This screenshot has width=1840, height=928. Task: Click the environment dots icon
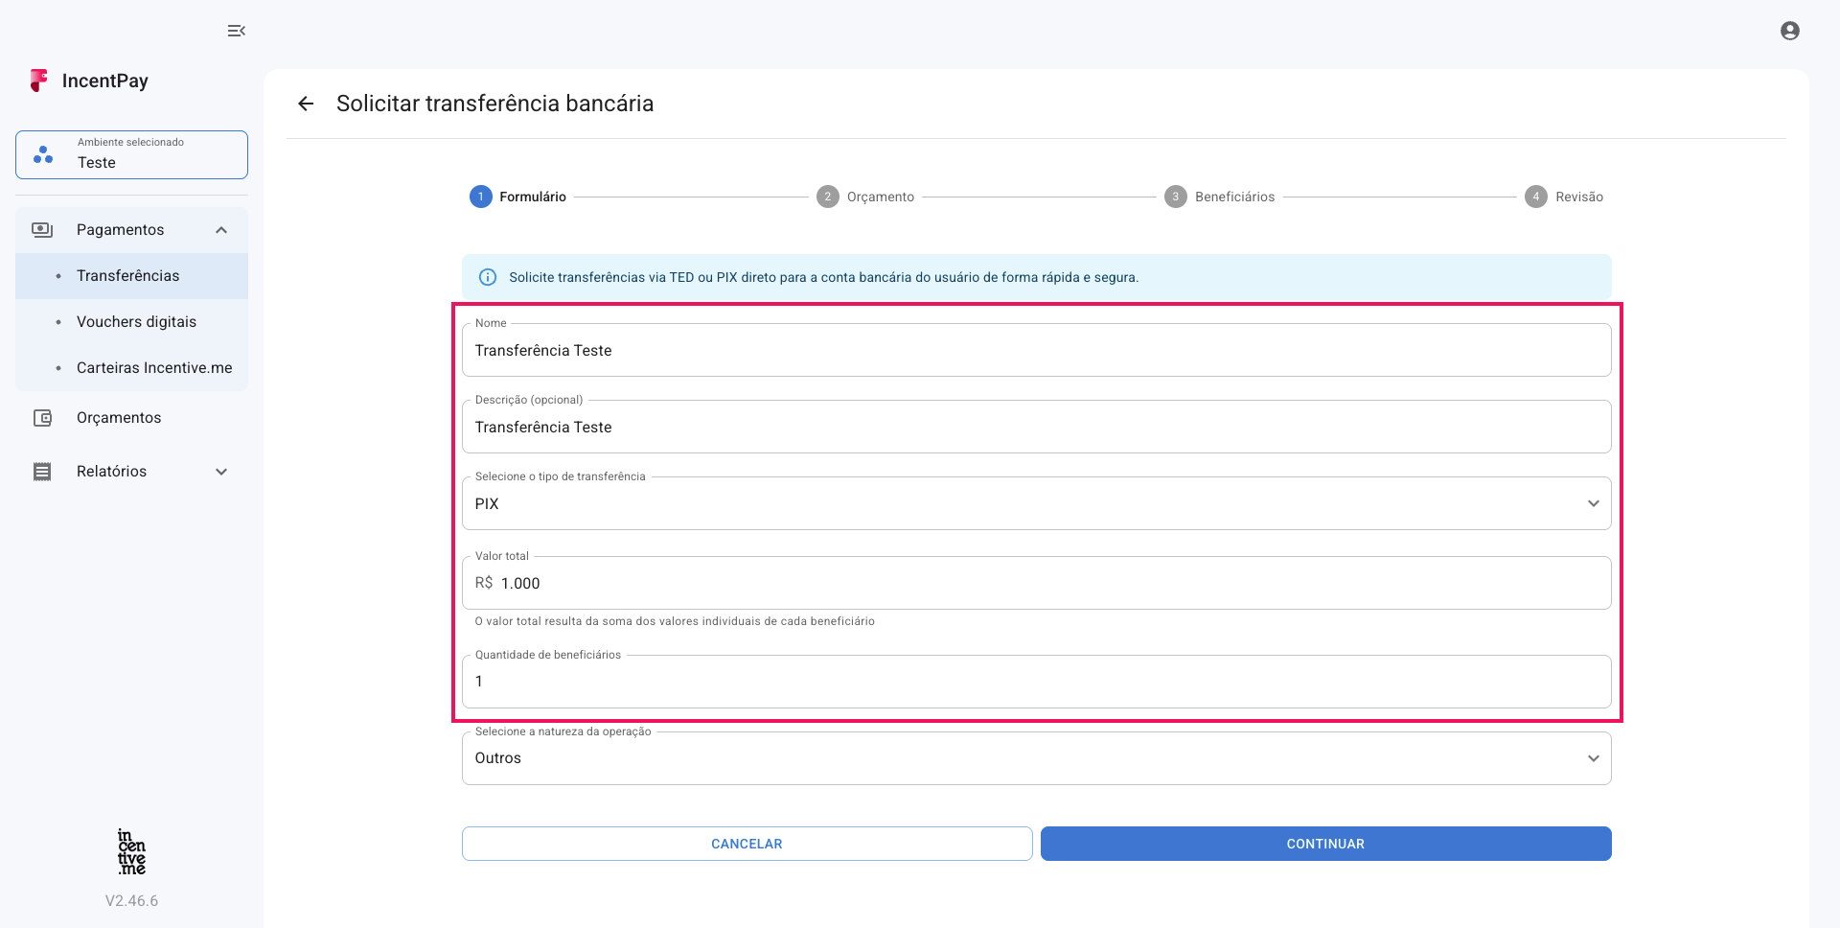click(x=43, y=154)
